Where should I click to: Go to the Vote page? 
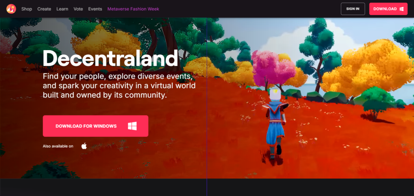(78, 9)
